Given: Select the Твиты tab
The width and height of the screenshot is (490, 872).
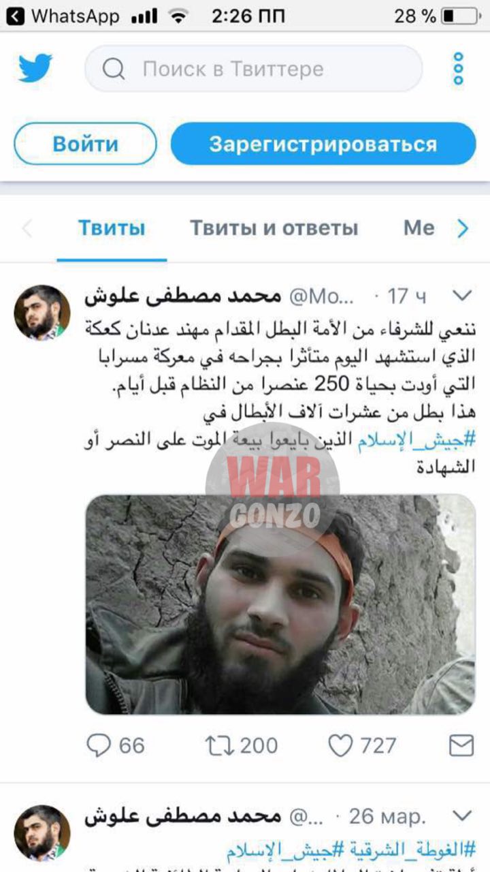Looking at the screenshot, I should [x=112, y=228].
